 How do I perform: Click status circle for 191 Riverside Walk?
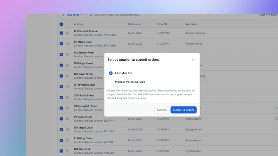point(67,87)
